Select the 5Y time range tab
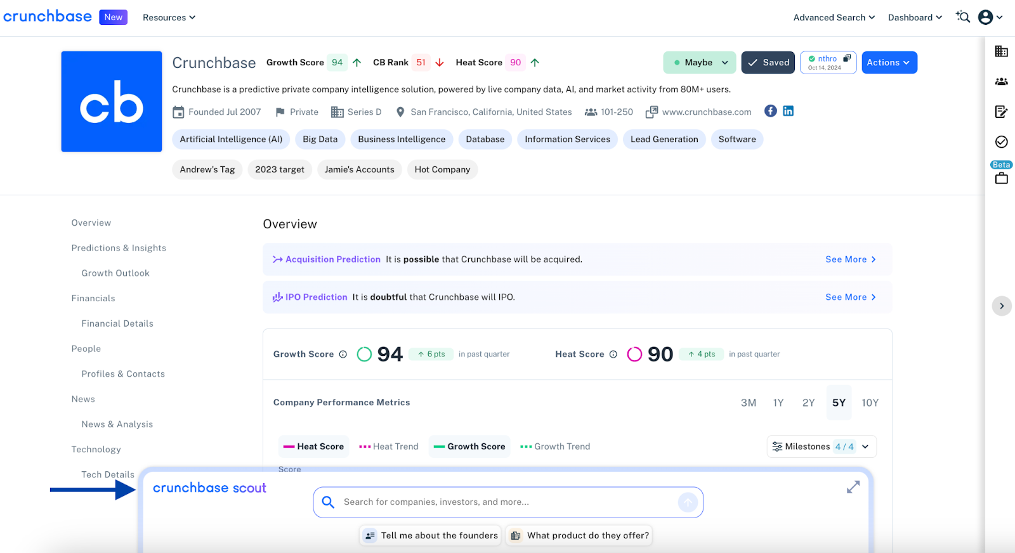The width and height of the screenshot is (1015, 553). click(x=839, y=403)
